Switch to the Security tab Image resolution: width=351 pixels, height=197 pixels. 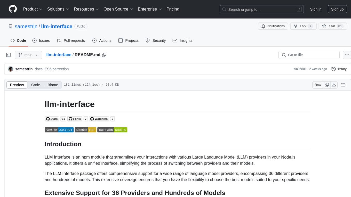click(156, 40)
